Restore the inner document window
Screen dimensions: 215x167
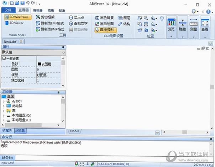[x=203, y=48]
